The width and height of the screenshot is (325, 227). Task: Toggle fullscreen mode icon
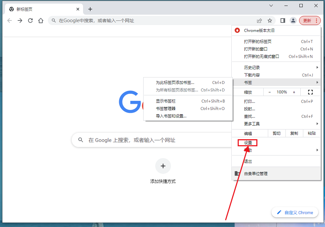click(310, 92)
